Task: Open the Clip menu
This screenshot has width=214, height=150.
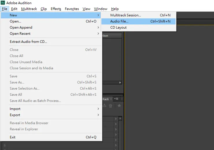Action: click(44, 9)
